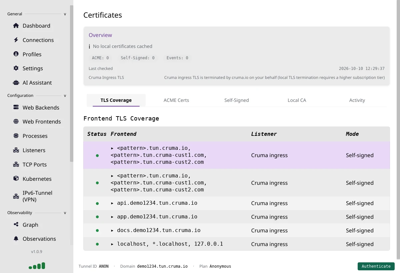Open the Dashboard page link

point(36,26)
